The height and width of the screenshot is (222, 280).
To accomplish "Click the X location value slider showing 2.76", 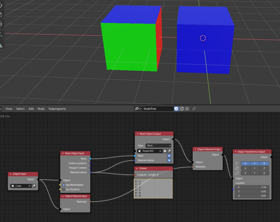I will [251, 187].
